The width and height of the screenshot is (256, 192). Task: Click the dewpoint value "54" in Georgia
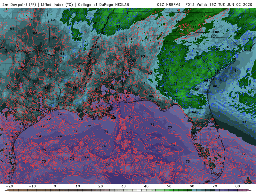(196, 75)
